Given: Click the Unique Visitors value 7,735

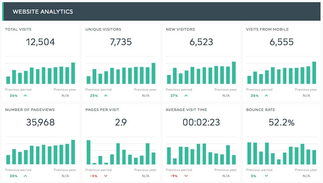Looking at the screenshot, I should [x=121, y=42].
